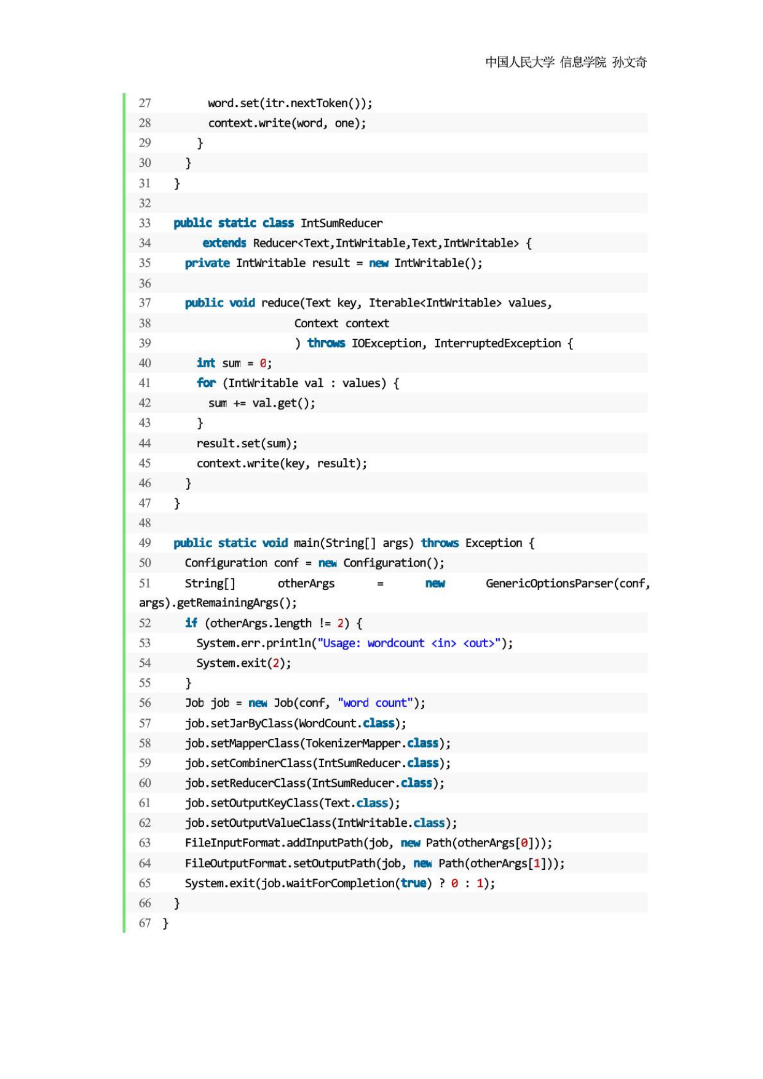
Task: Click the line Configuration conf = new Configuration();
Action: [314, 563]
